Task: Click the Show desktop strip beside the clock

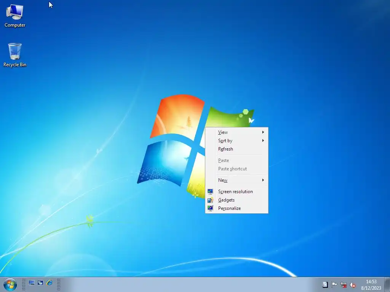Action: [x=387, y=284]
